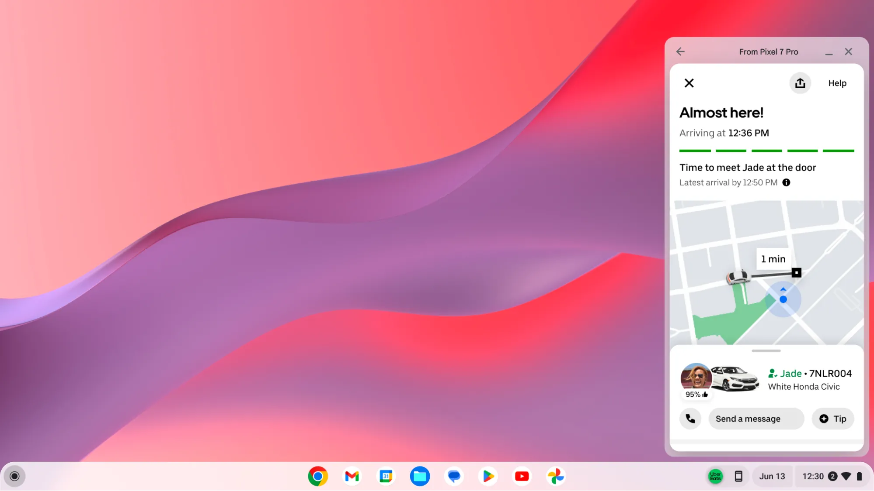
Task: Share the trip status using the share icon
Action: 800,83
